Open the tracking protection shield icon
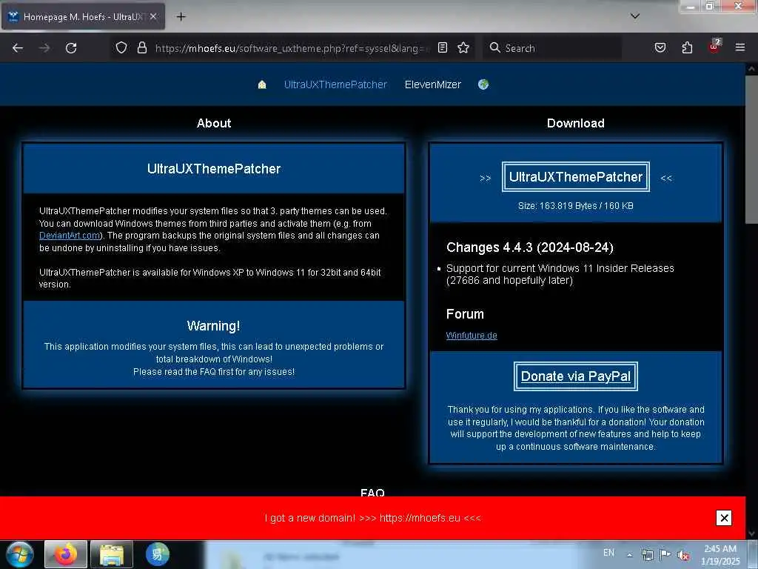The width and height of the screenshot is (758, 569). (x=121, y=47)
